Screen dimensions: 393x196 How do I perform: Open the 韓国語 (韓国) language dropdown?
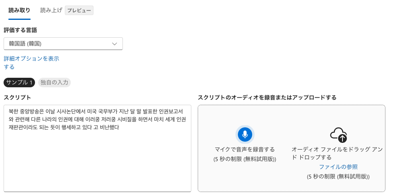pos(63,44)
